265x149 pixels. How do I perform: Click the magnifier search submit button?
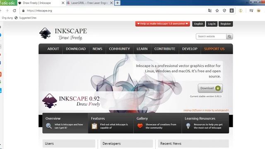[229, 36]
